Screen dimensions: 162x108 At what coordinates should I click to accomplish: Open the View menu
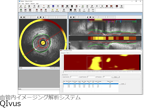[23, 4]
